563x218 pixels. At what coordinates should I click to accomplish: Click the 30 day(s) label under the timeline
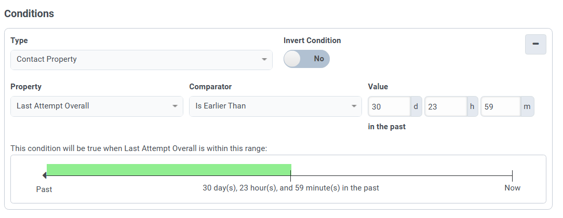290,188
